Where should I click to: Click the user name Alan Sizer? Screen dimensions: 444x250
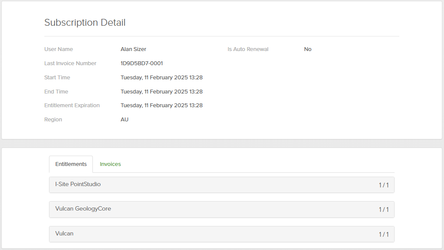pos(133,49)
